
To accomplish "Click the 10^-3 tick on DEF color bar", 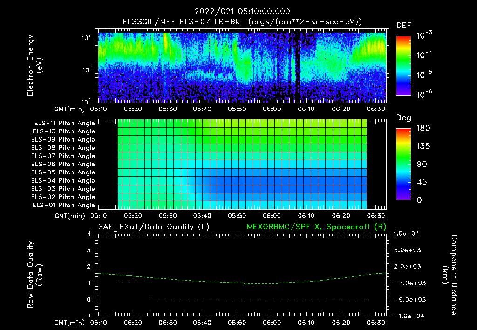I will coord(424,35).
